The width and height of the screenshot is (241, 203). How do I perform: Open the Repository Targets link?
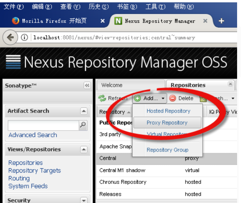35,171
